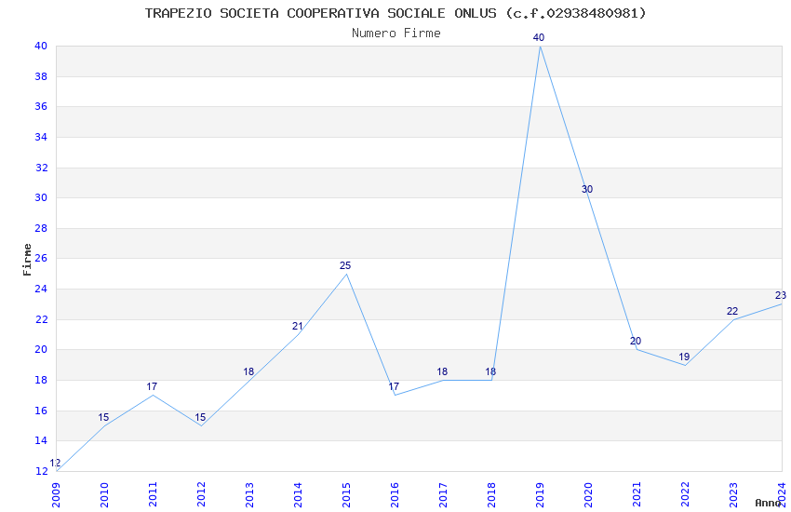Image resolution: width=791 pixels, height=512 pixels.
Task: Click x-axis year label 2020
Action: coord(589,494)
